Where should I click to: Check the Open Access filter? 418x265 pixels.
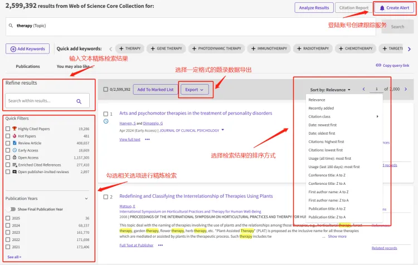pyautogui.click(x=8, y=158)
